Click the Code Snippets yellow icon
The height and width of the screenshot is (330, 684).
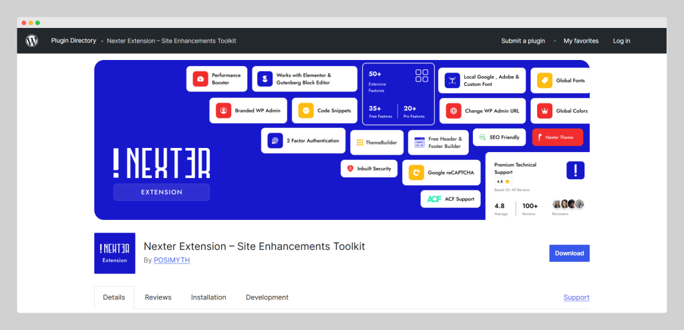coord(306,111)
